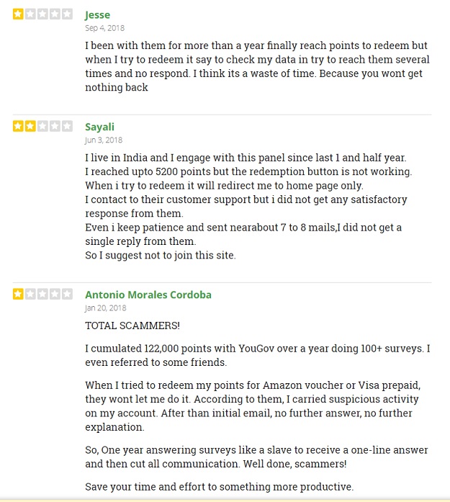Image resolution: width=450 pixels, height=502 pixels.
Task: Click the Sep 4, 2018 review date
Action: pos(104,28)
